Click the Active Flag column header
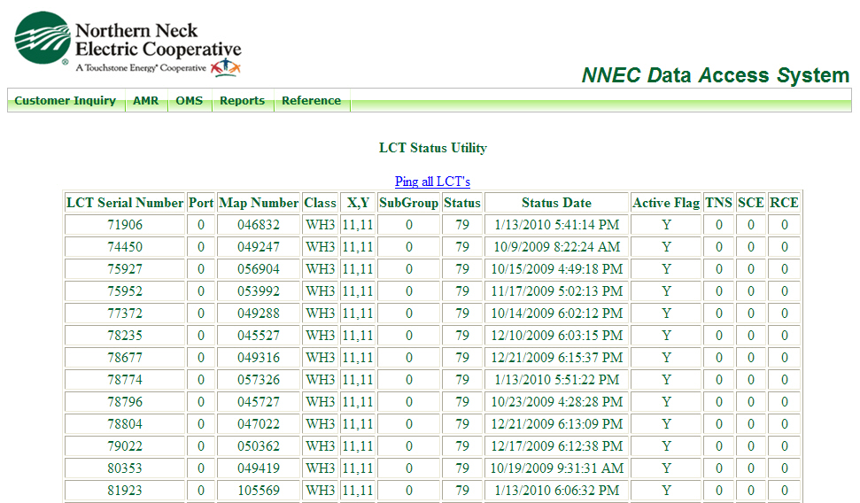 click(x=666, y=203)
